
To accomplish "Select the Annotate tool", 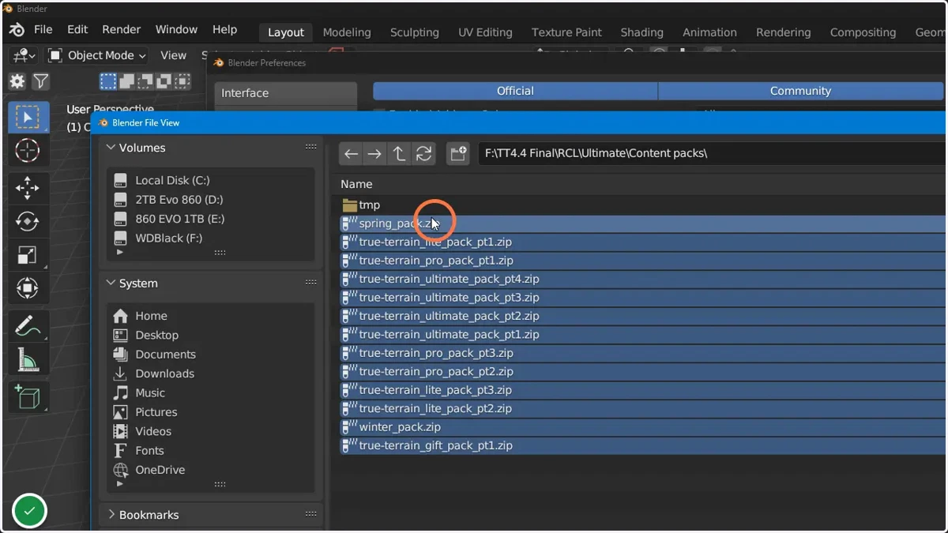I will [28, 326].
